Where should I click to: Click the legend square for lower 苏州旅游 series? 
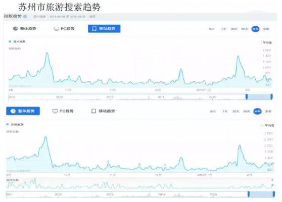pyautogui.click(x=8, y=124)
